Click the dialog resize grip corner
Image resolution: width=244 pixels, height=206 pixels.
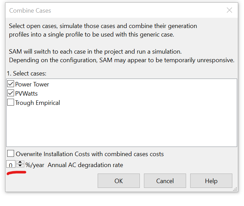[x=235, y=189]
